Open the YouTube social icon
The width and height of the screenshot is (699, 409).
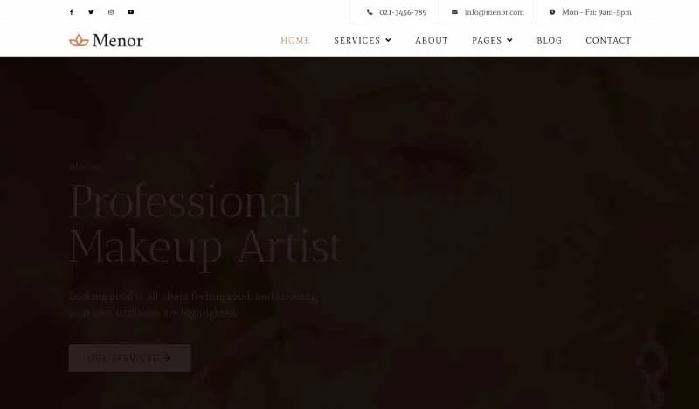click(x=130, y=12)
